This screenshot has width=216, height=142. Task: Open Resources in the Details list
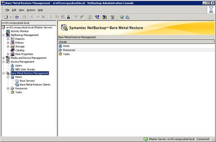click(69, 50)
